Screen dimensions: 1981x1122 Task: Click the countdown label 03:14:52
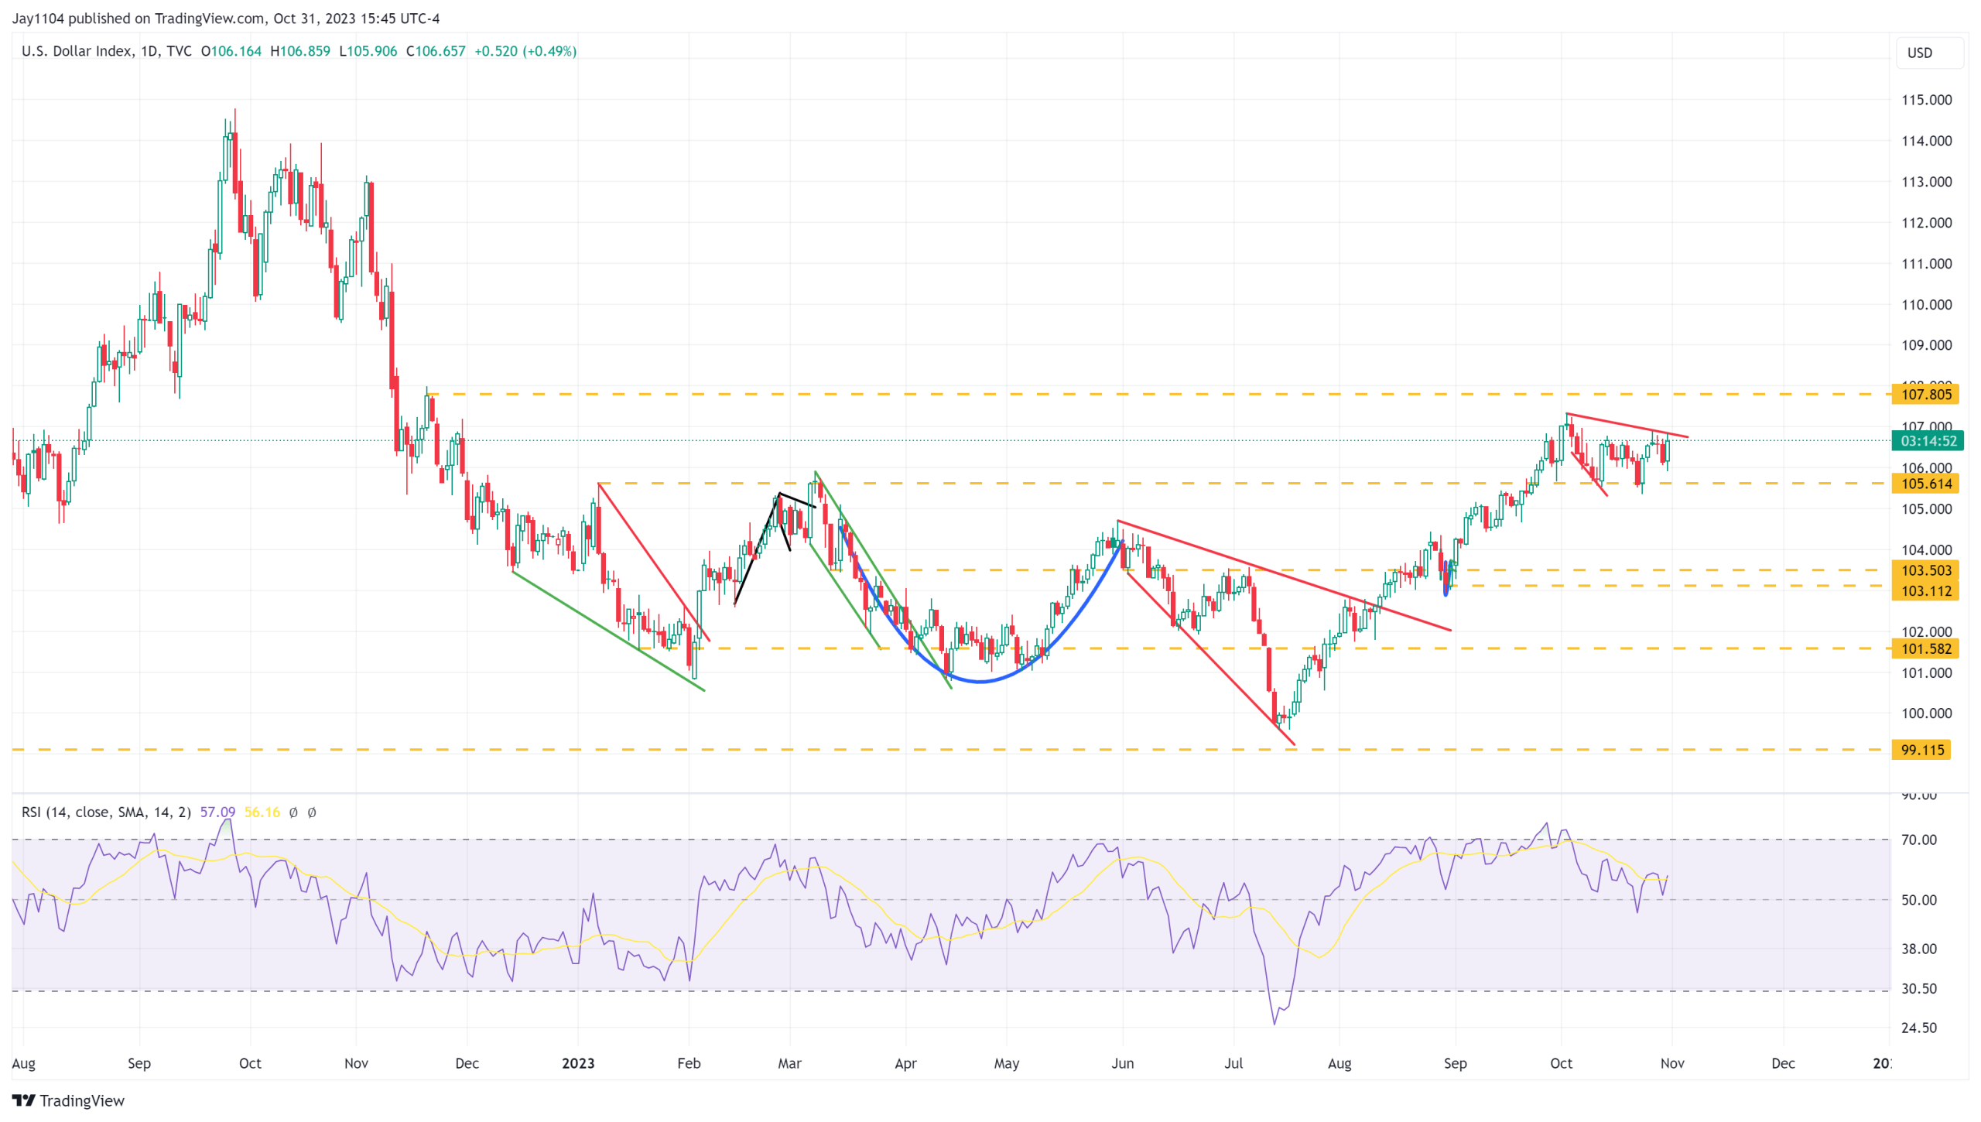click(1928, 441)
